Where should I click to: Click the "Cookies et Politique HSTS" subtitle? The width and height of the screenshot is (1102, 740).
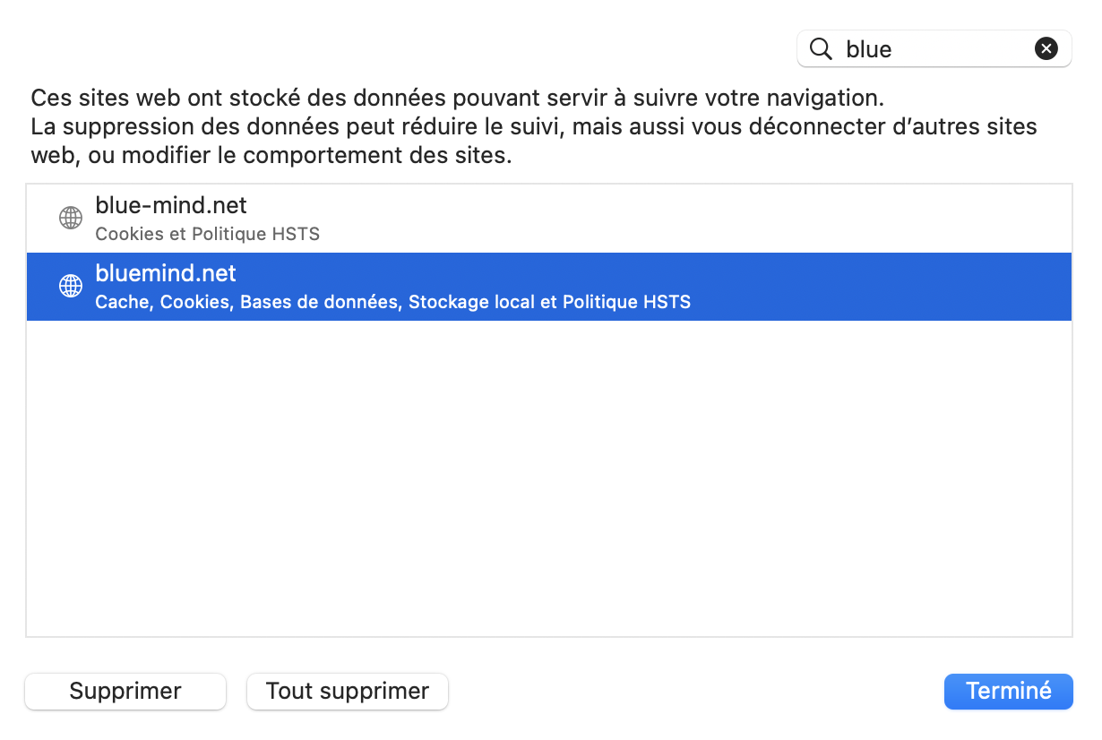click(x=207, y=234)
